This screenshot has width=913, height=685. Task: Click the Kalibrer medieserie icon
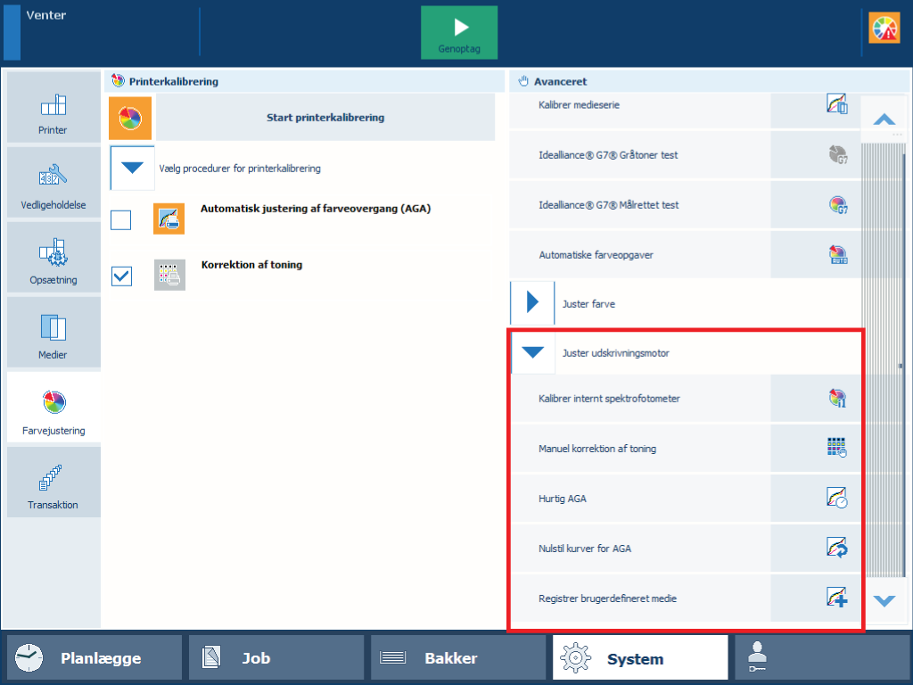pyautogui.click(x=836, y=104)
